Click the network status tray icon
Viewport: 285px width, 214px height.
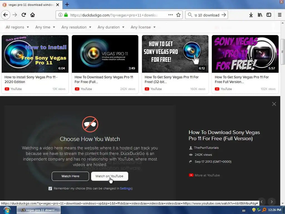pos(259,210)
